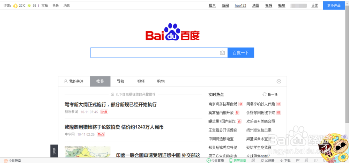
Task: Click the flag-shaped icon in status bar
Action: tap(297, 161)
